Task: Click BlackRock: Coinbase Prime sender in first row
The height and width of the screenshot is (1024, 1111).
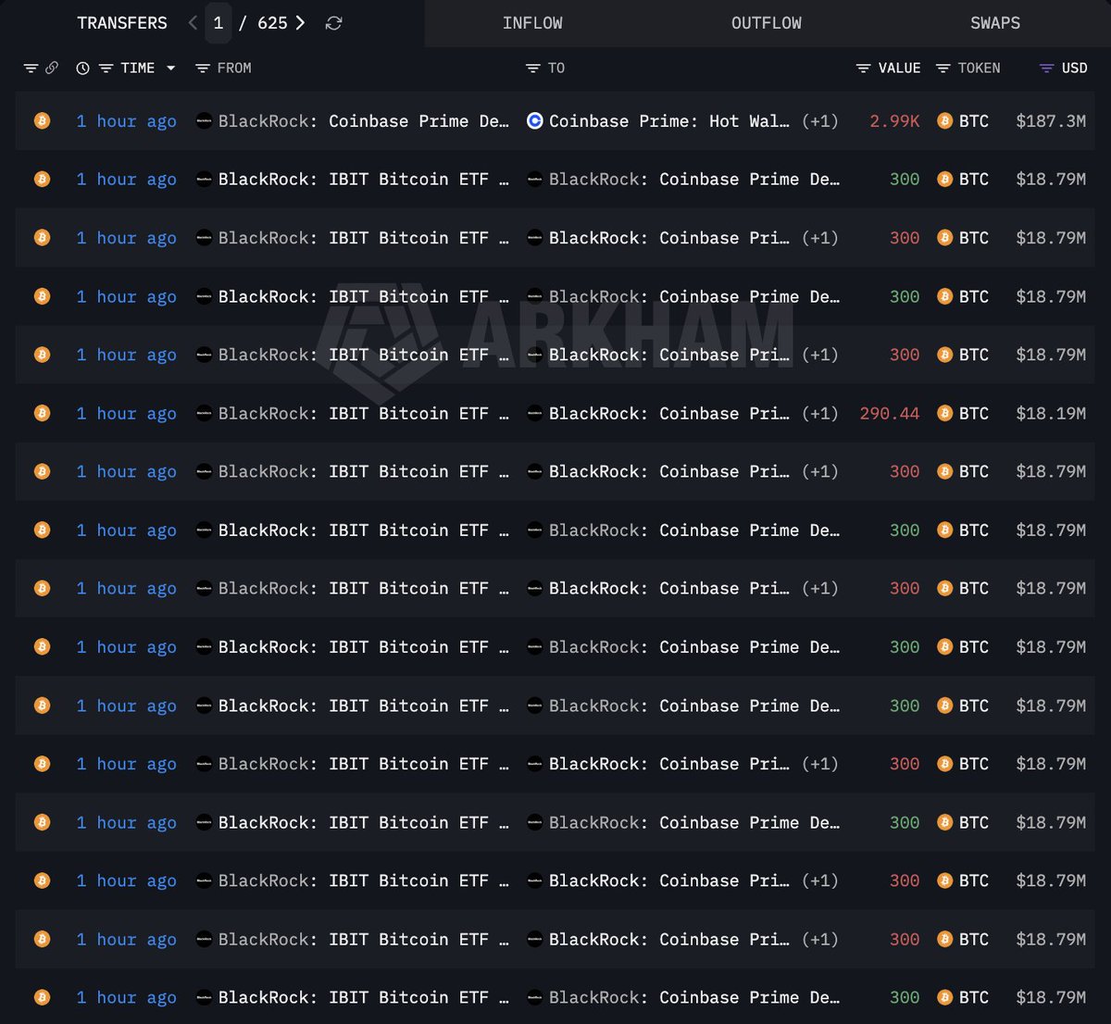Action: [364, 121]
